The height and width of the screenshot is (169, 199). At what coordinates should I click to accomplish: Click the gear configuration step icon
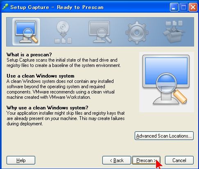point(137,32)
